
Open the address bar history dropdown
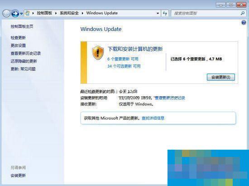158,13
